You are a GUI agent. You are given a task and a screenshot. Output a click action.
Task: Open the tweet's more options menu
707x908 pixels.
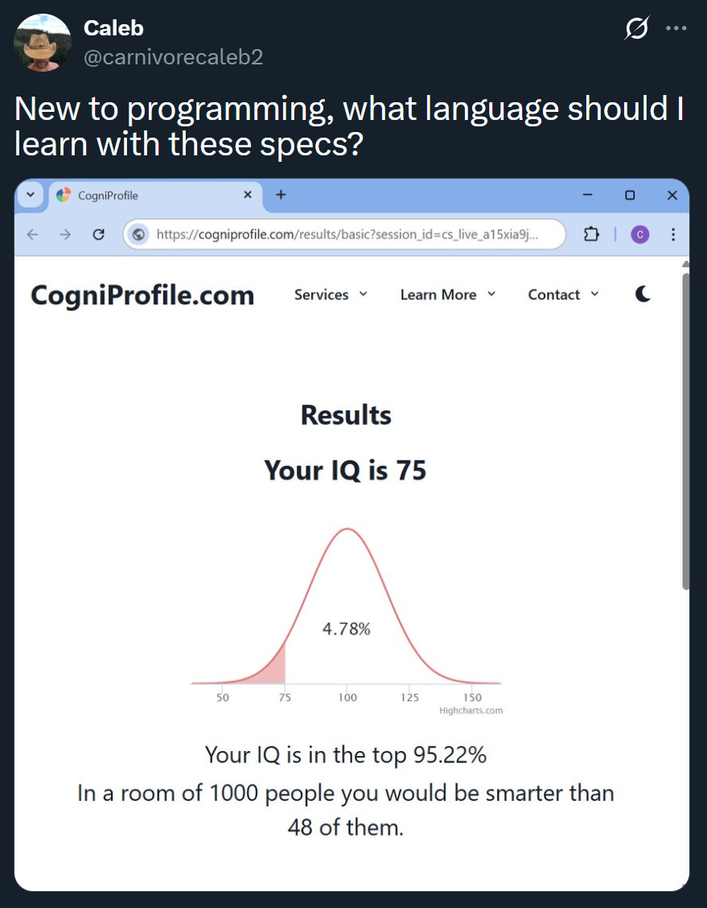pyautogui.click(x=676, y=28)
